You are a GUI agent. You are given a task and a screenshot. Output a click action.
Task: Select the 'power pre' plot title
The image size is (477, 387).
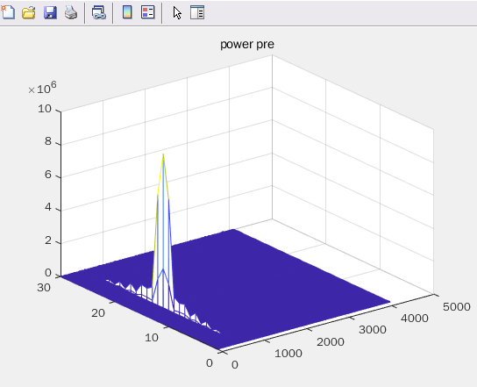(247, 45)
